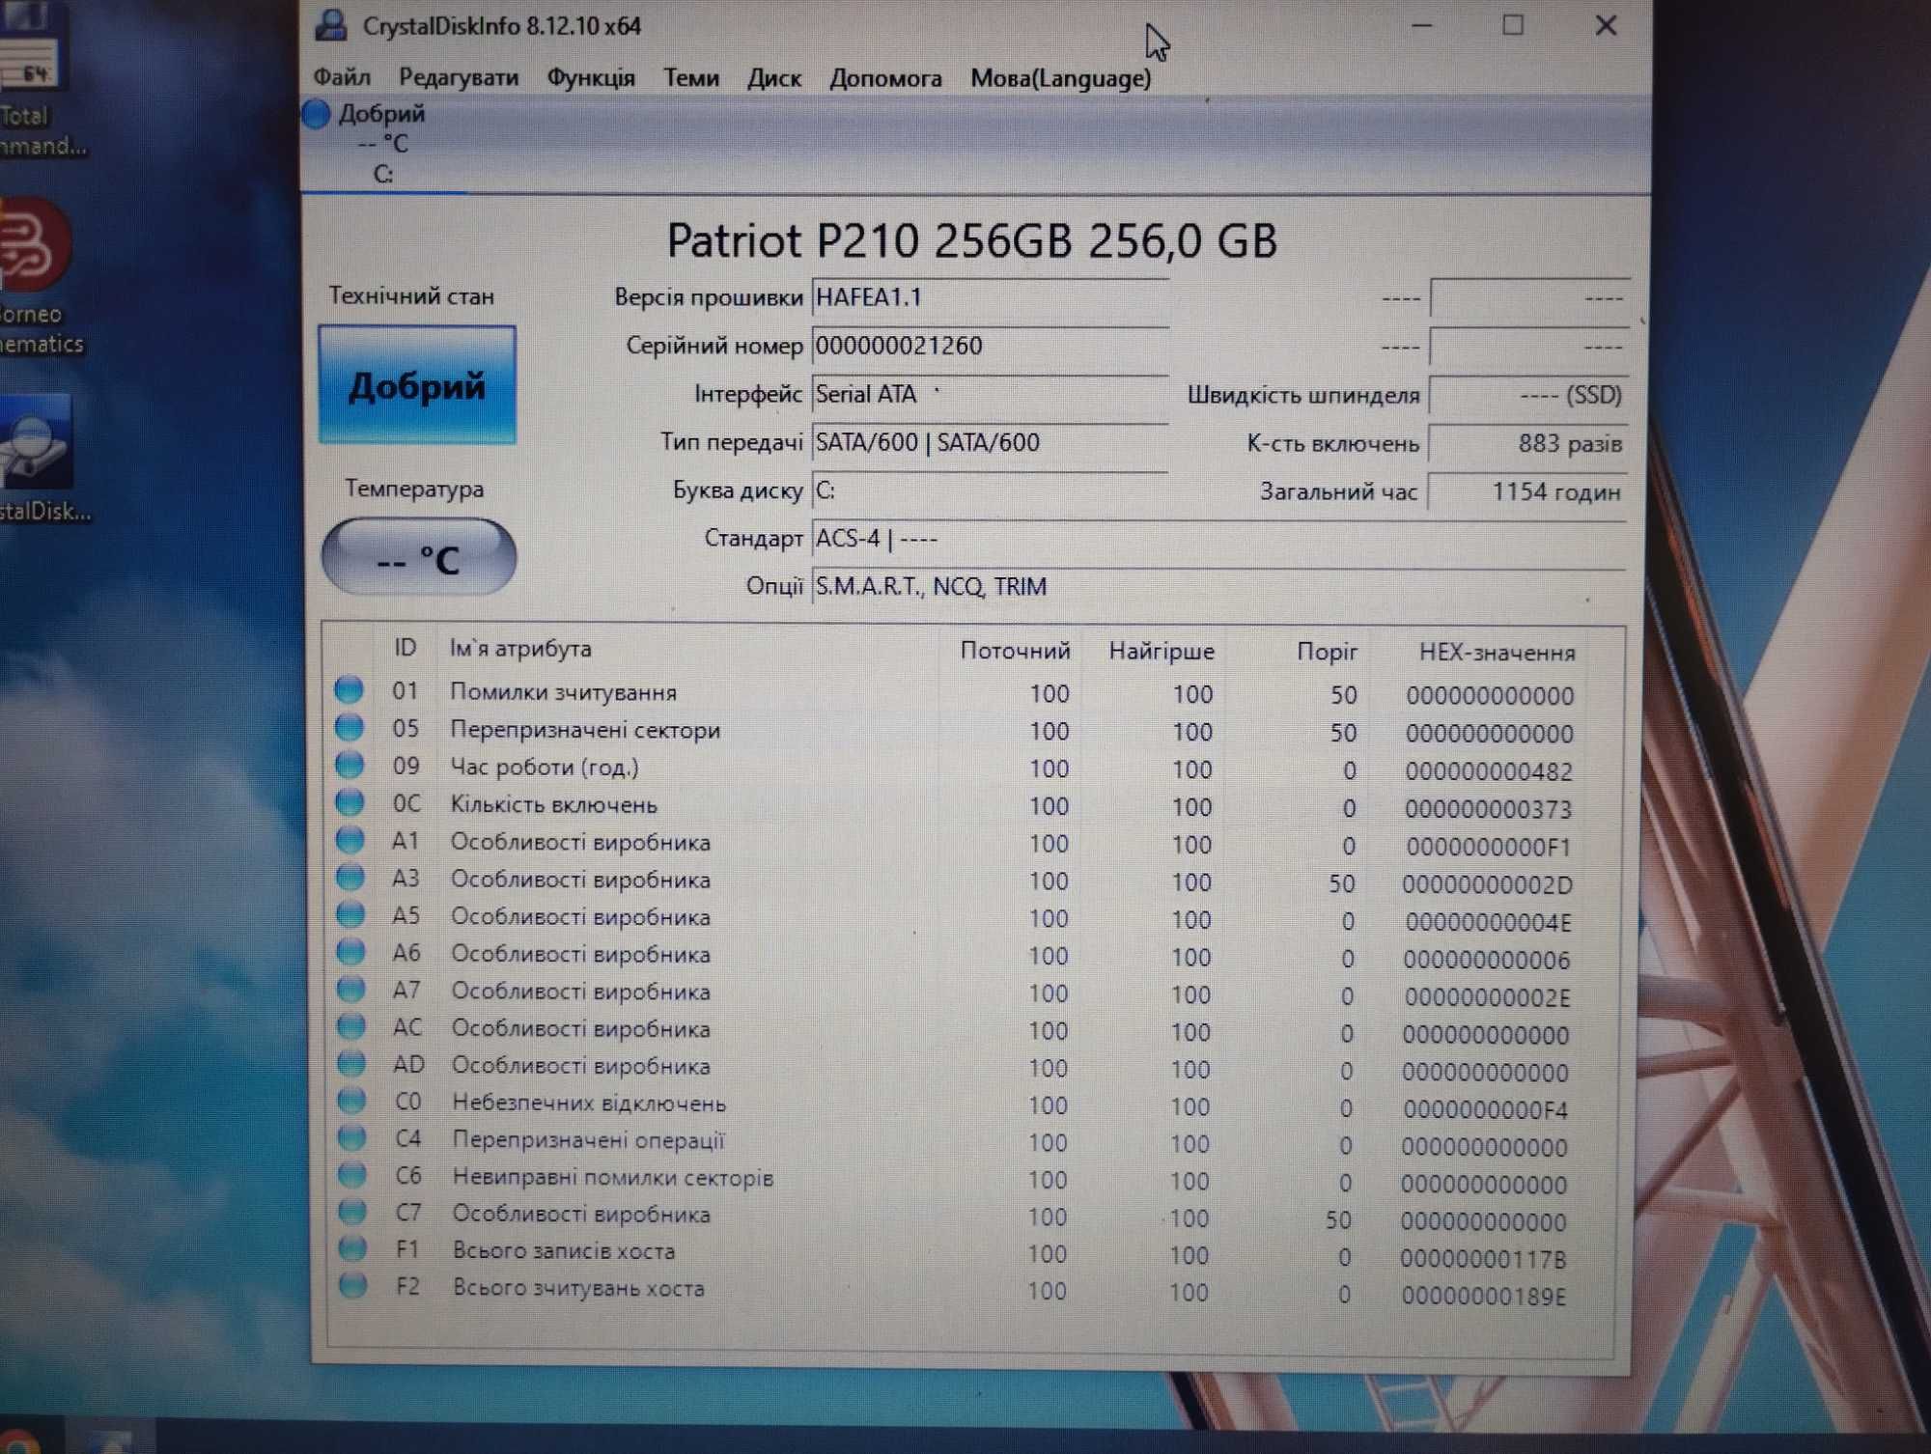Screen dimensions: 1931x1454
Task: Open the Мова(Language) menu
Action: point(1060,78)
